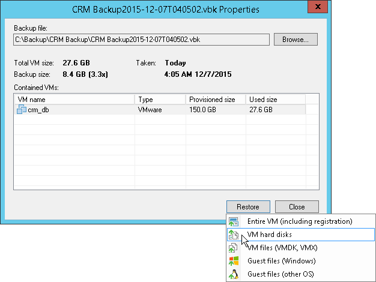The image size is (376, 282).
Task: Sort by Provisioned size column header
Action: (216, 100)
